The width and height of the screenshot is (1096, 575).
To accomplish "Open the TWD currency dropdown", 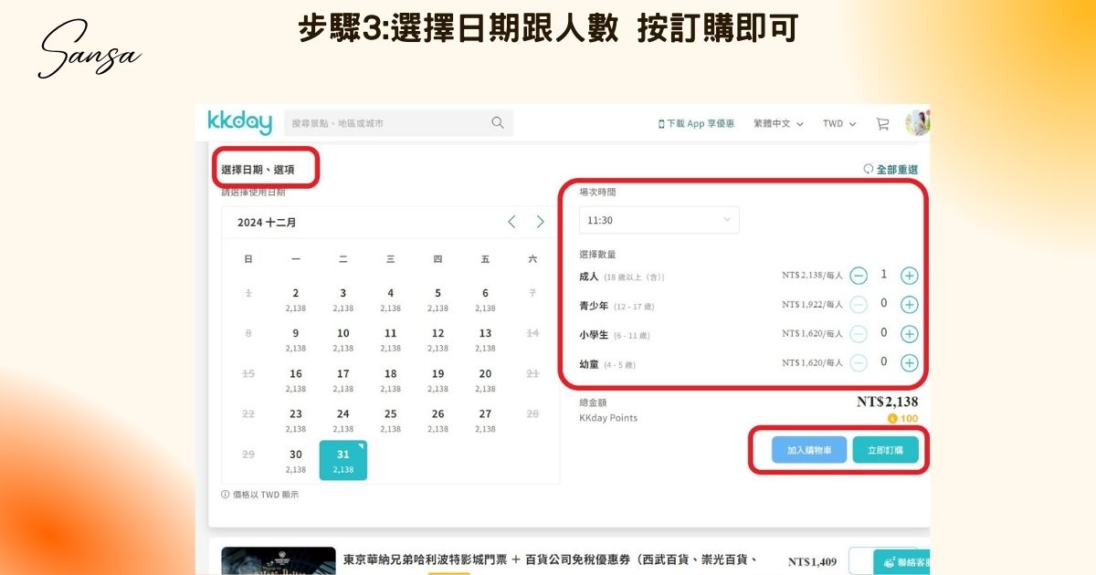I will (839, 123).
